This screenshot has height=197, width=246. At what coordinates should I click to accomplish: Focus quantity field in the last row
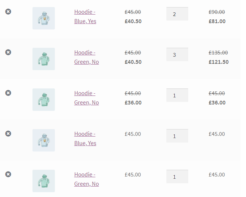click(x=177, y=176)
